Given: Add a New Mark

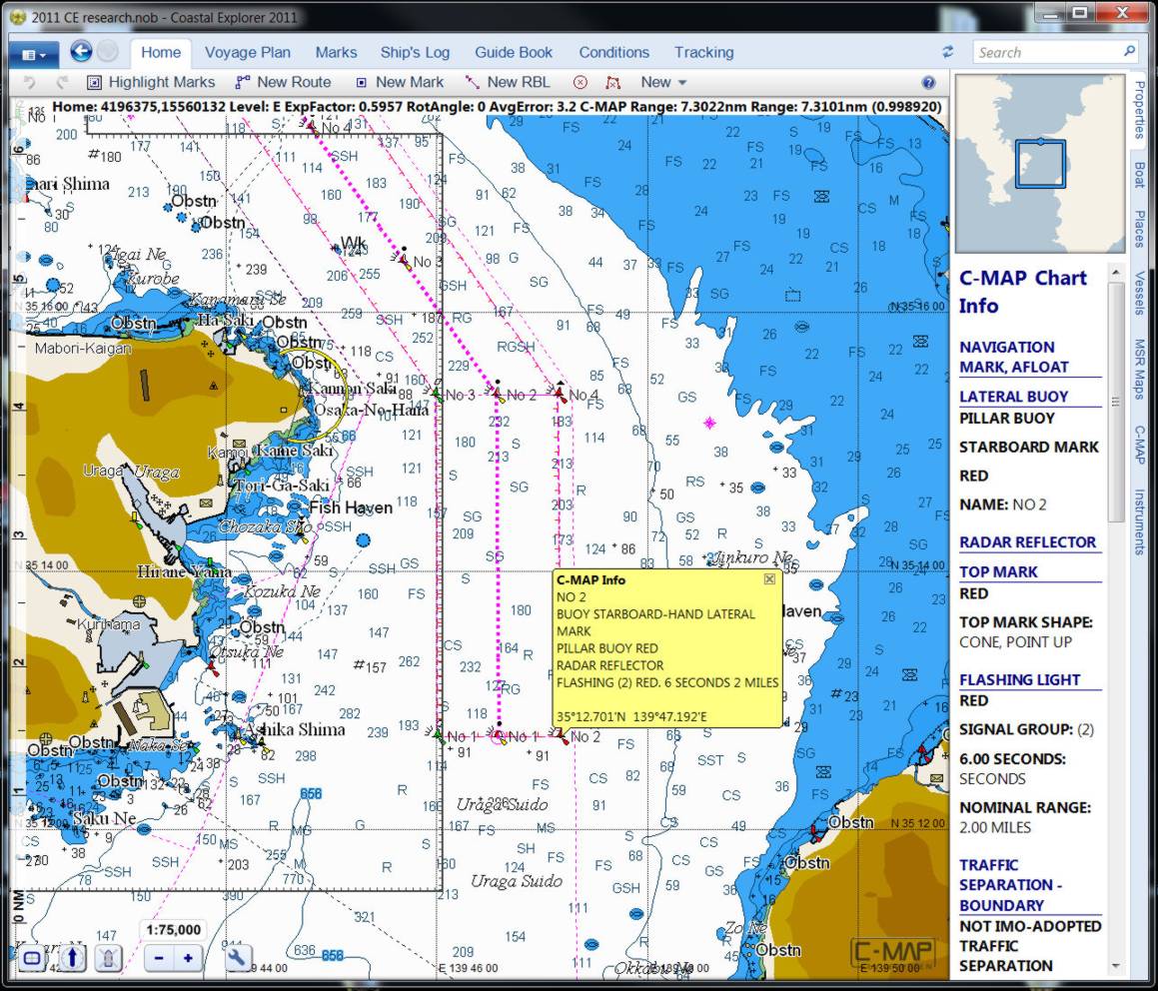Looking at the screenshot, I should tap(400, 82).
